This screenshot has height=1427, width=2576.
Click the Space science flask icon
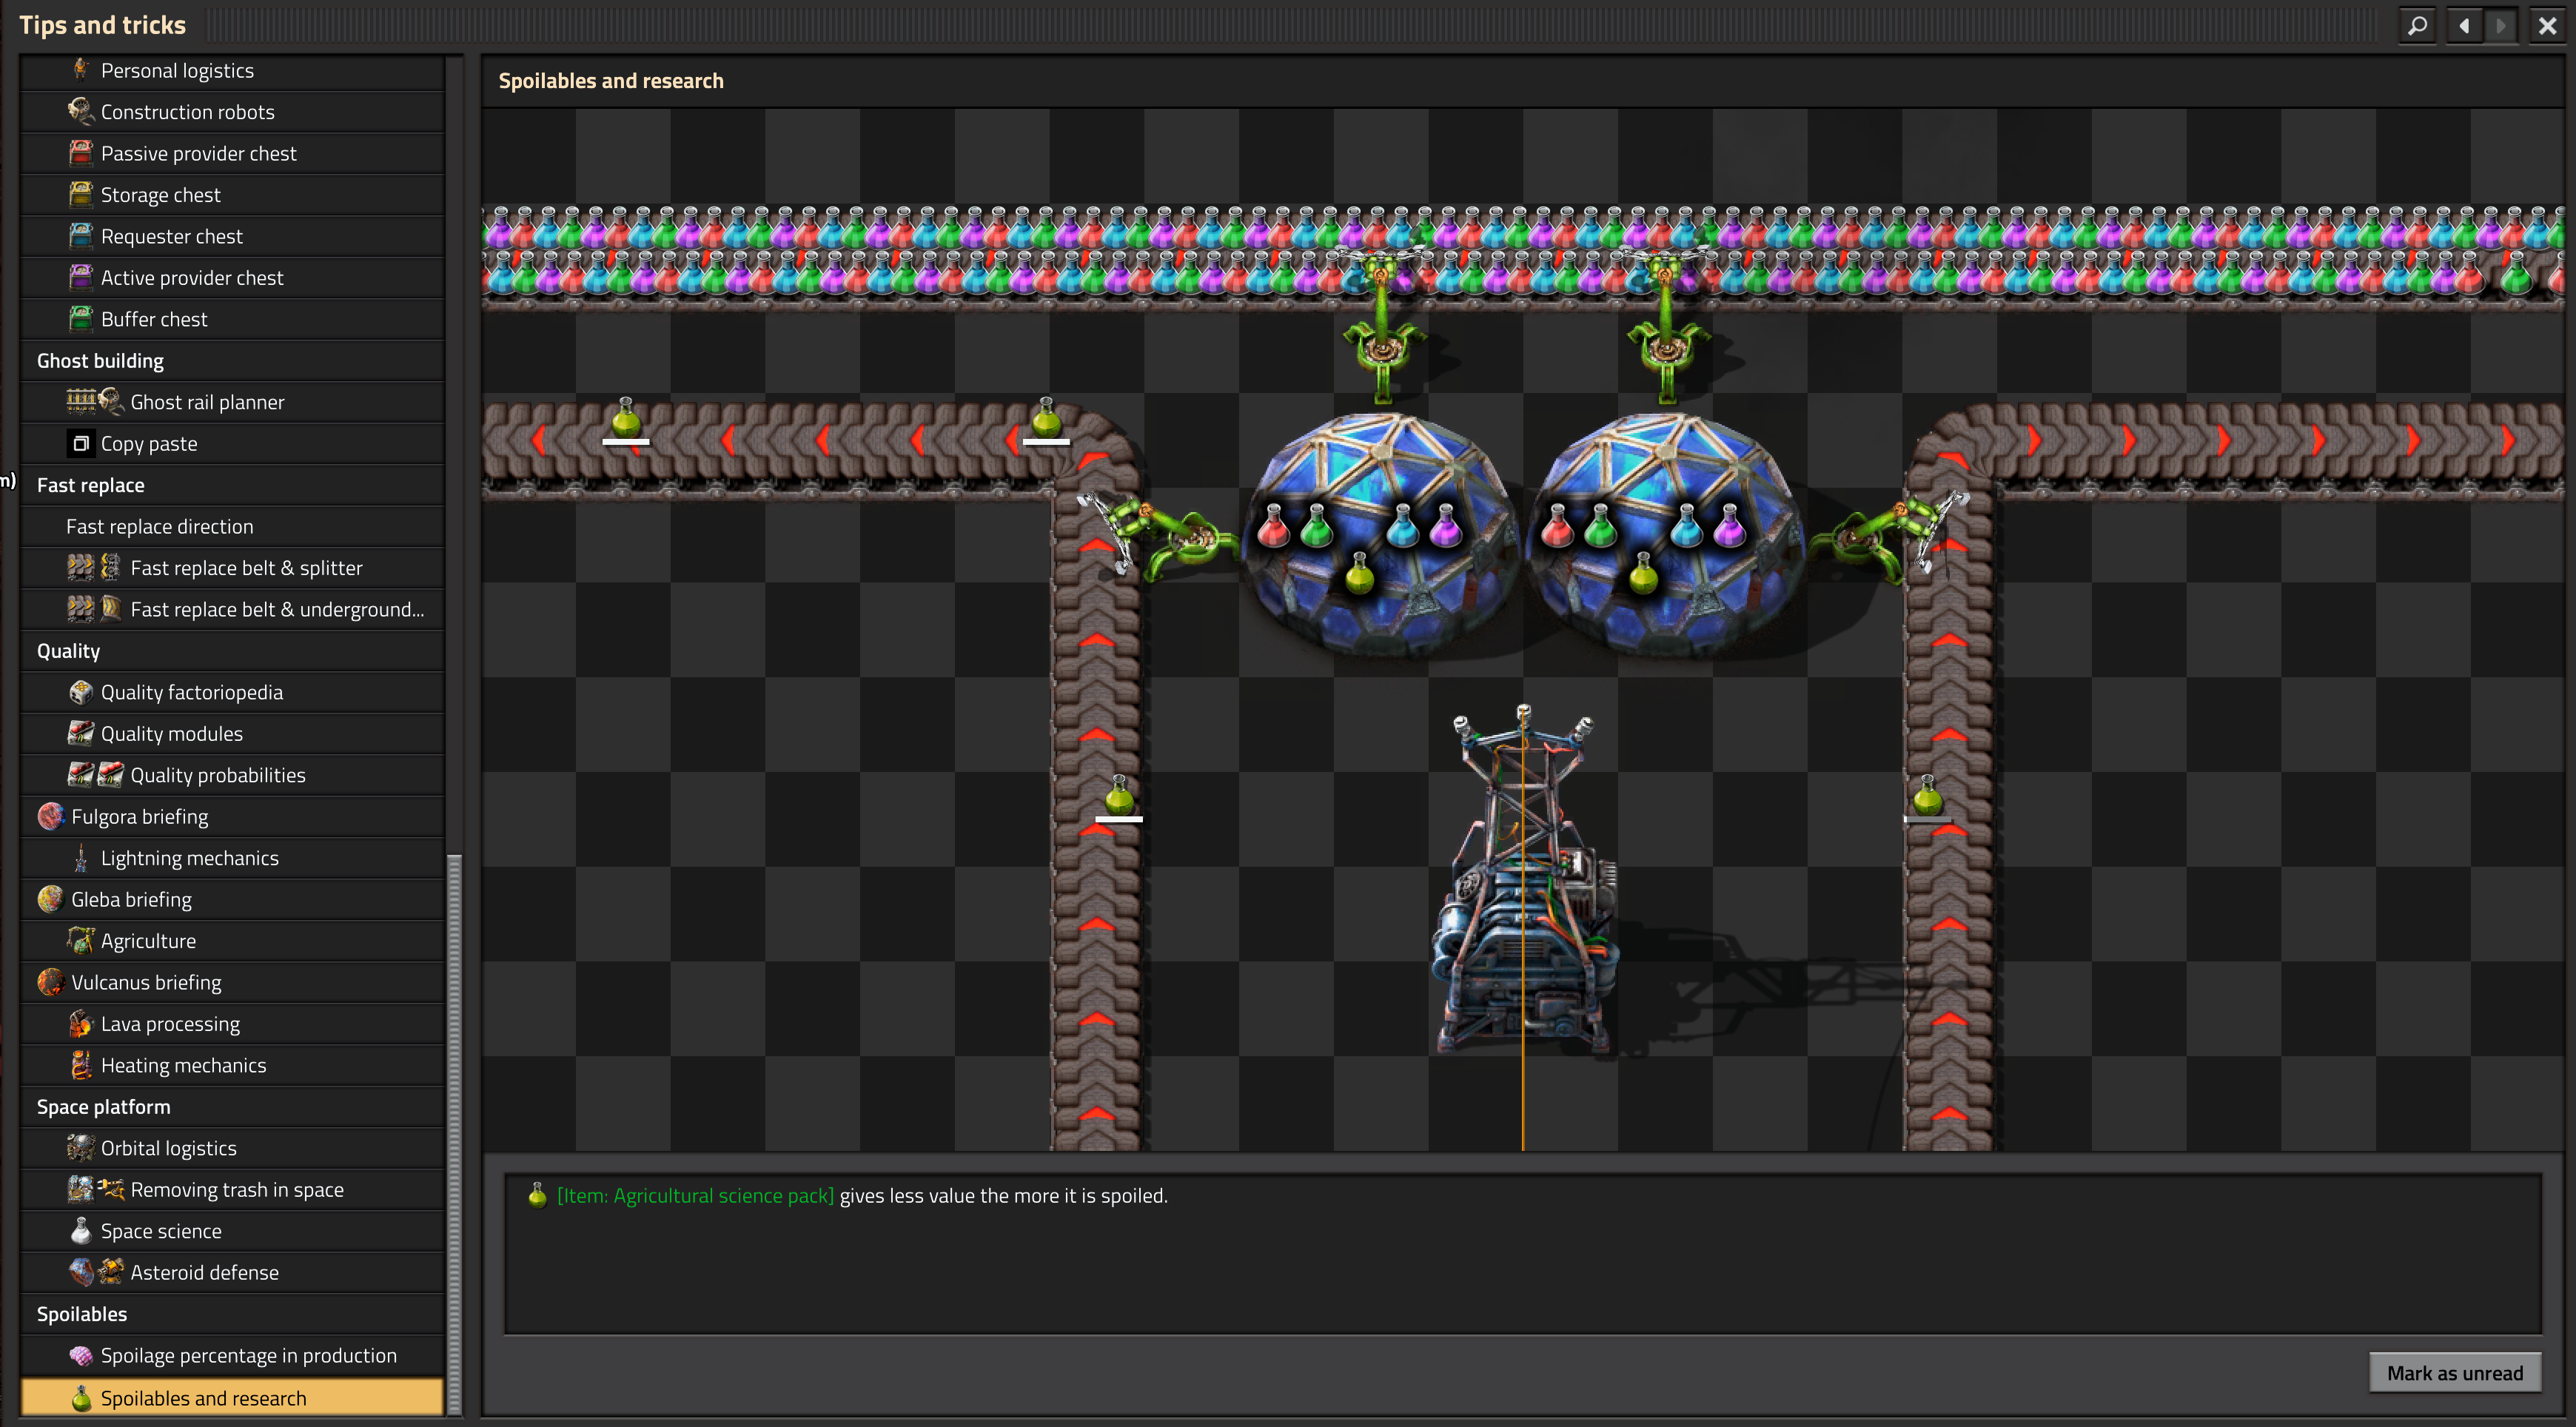click(x=81, y=1231)
